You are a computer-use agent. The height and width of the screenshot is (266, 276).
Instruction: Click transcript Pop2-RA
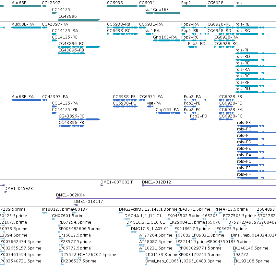tap(190, 24)
